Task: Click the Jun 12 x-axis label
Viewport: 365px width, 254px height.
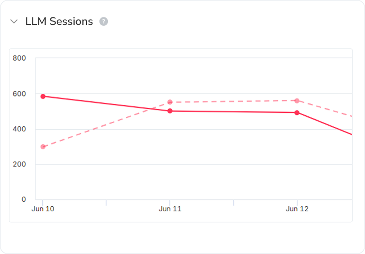Action: pyautogui.click(x=297, y=209)
